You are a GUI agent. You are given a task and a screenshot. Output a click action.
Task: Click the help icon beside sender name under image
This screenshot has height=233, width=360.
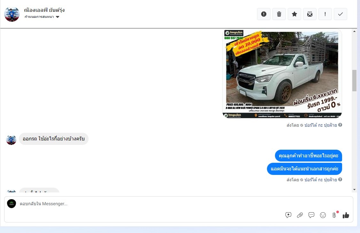[340, 125]
